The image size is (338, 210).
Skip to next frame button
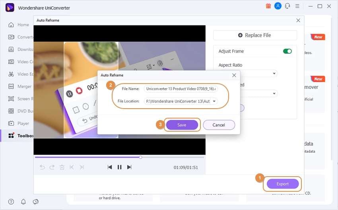(129, 167)
